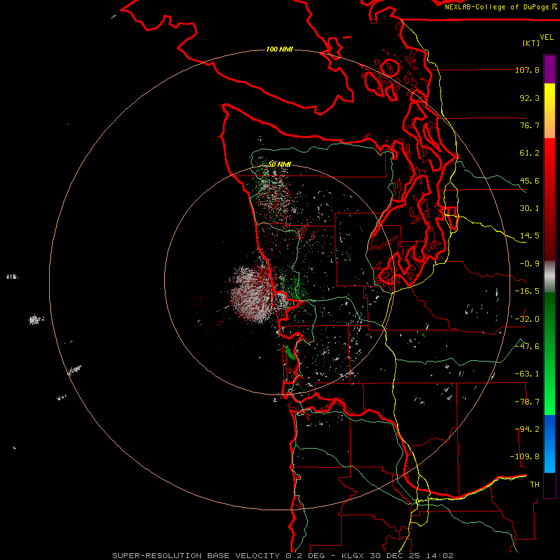
Task: Click the purple top segment of velocity scale
Action: tap(549, 70)
